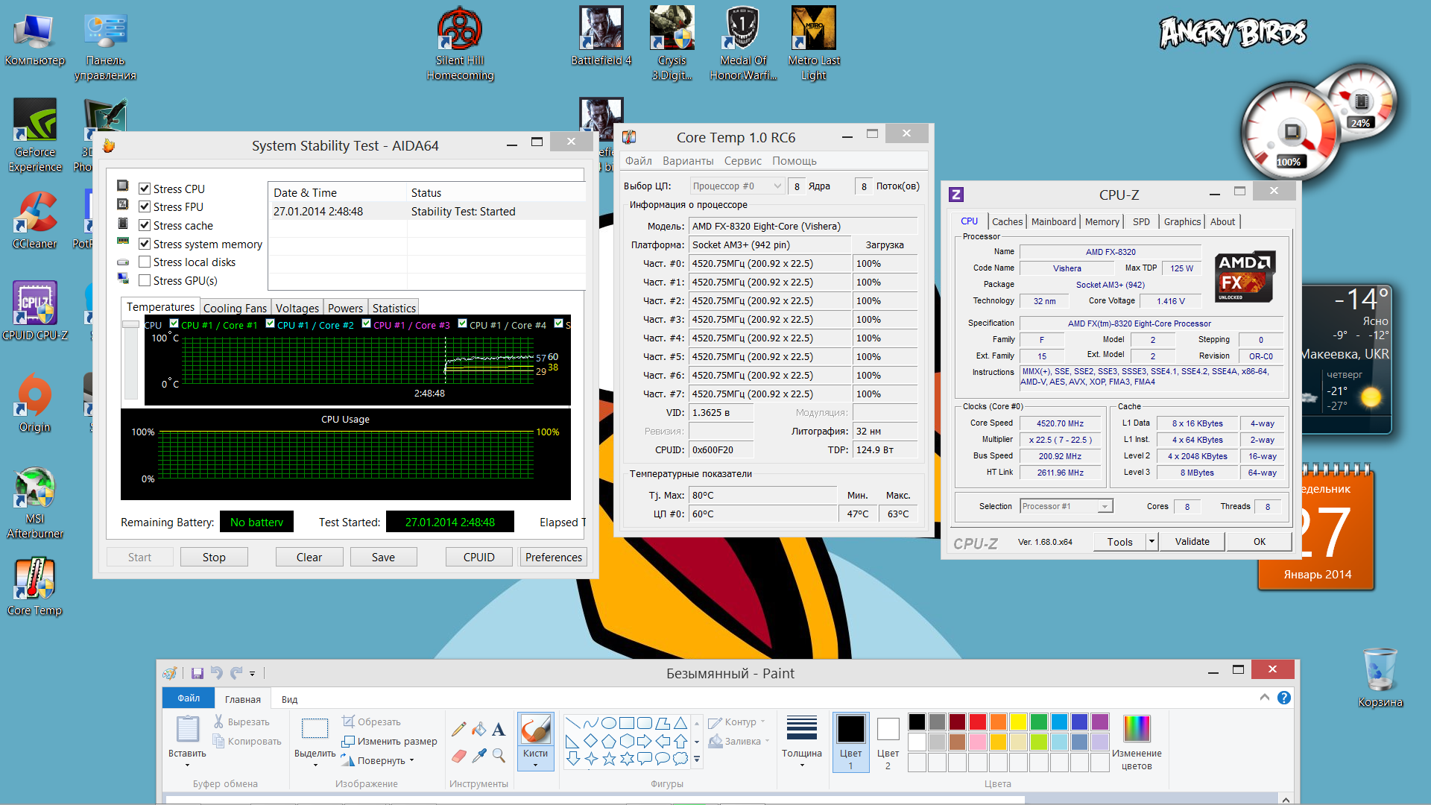Select the Eraser tool

(x=459, y=756)
